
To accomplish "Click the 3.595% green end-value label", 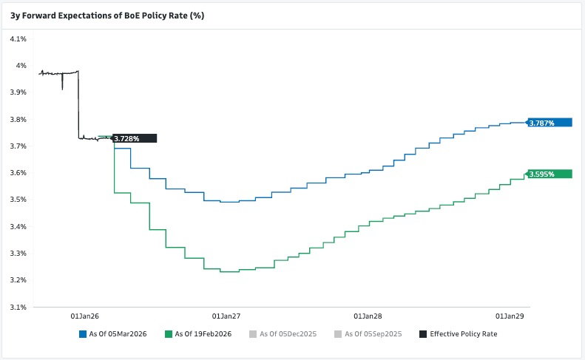I will pyautogui.click(x=550, y=174).
